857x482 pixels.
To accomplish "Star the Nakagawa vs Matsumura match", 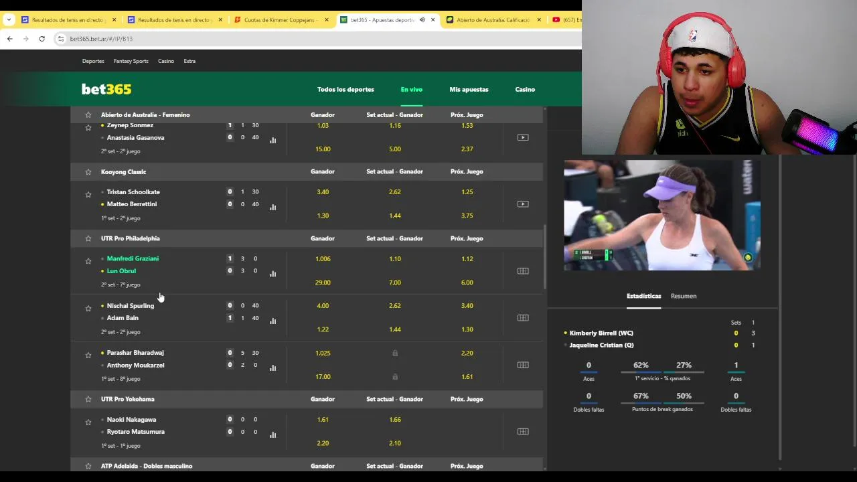I will tap(88, 422).
